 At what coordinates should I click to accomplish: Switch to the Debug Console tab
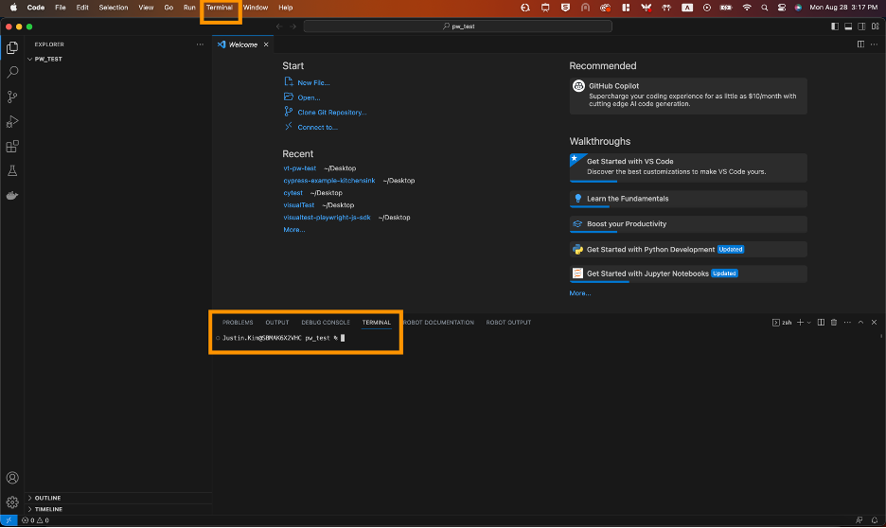[x=326, y=323]
